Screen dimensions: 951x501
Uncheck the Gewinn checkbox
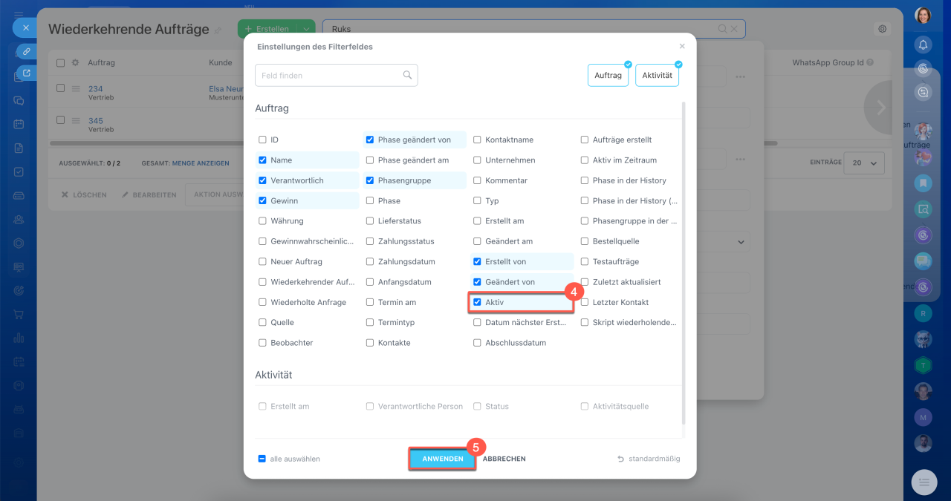262,200
